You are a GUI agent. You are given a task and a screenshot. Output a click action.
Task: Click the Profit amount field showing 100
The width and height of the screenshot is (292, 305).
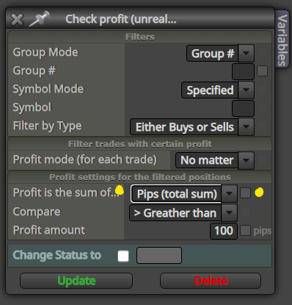pos(224,231)
